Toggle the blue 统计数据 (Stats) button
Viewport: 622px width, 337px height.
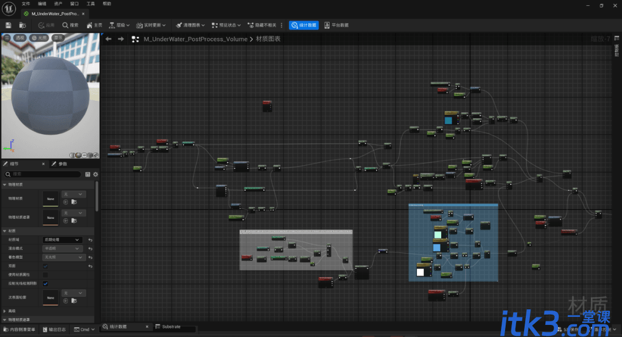(x=304, y=25)
